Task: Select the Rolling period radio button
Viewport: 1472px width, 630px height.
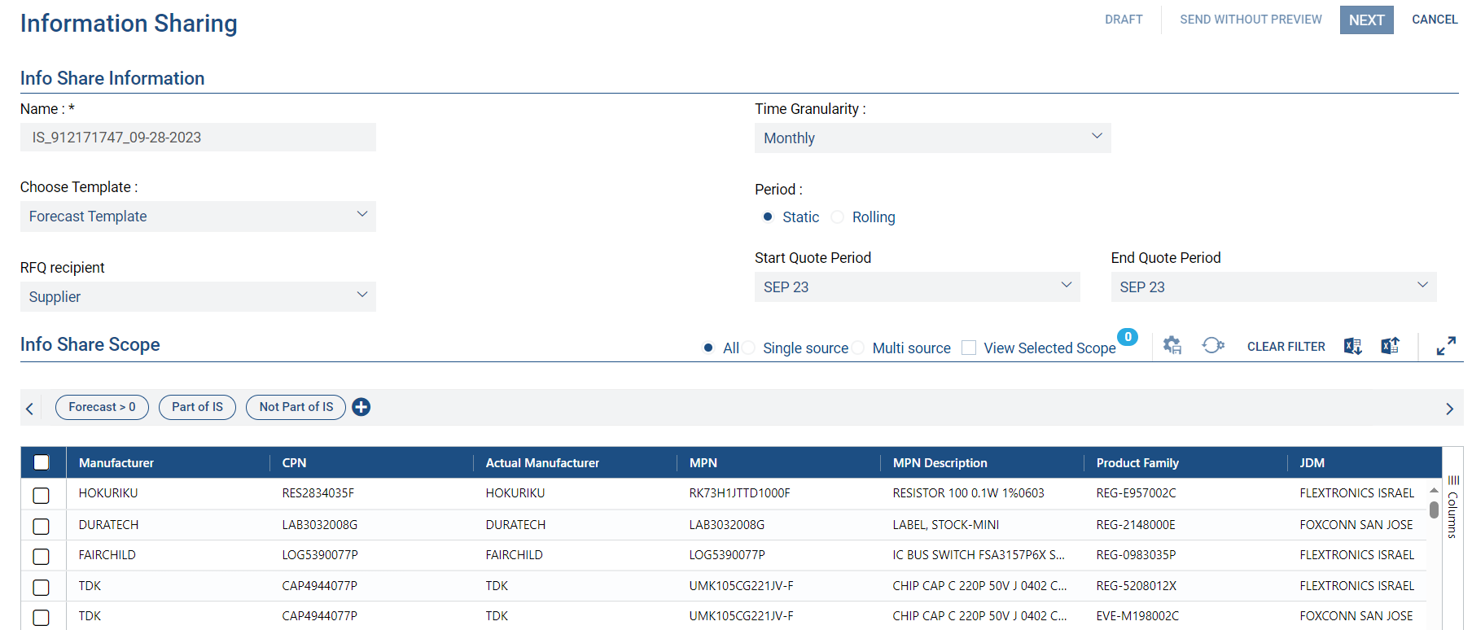Action: point(838,217)
